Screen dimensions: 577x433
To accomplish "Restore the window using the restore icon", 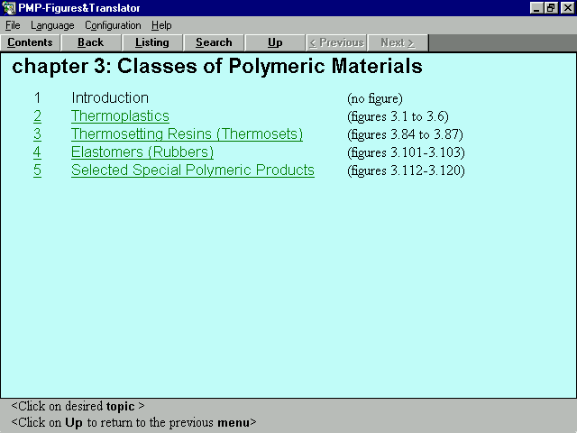I will click(x=551, y=8).
